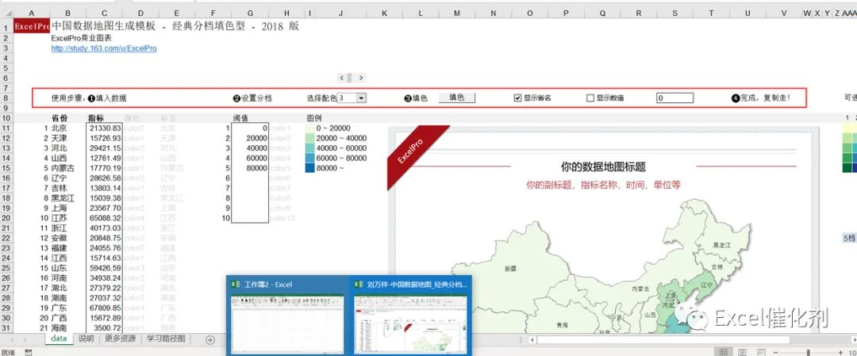Click the legend swatch for 40000 ~ 60000
The height and width of the screenshot is (356, 857).
(310, 148)
